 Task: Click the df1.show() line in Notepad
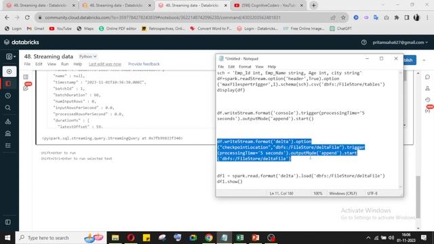point(230,182)
